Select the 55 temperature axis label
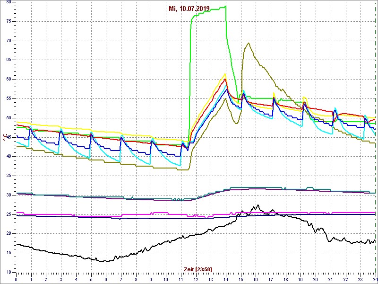378x284 pixels. click(x=8, y=98)
